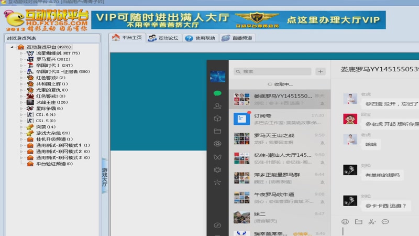
Task: Click the CS1.6 game icon
Action: (x=30, y=114)
